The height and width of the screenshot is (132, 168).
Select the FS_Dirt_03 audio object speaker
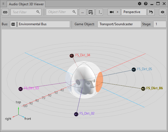click(20, 89)
